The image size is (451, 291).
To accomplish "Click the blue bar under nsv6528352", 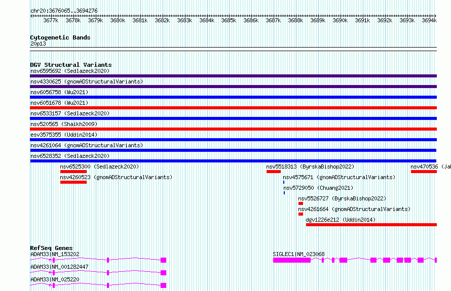I will point(233,161).
